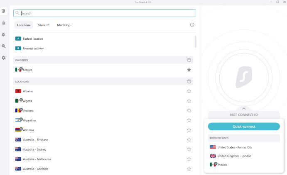The height and width of the screenshot is (175, 287).
Task: Open Settings gear in sidebar
Action: tap(3, 58)
